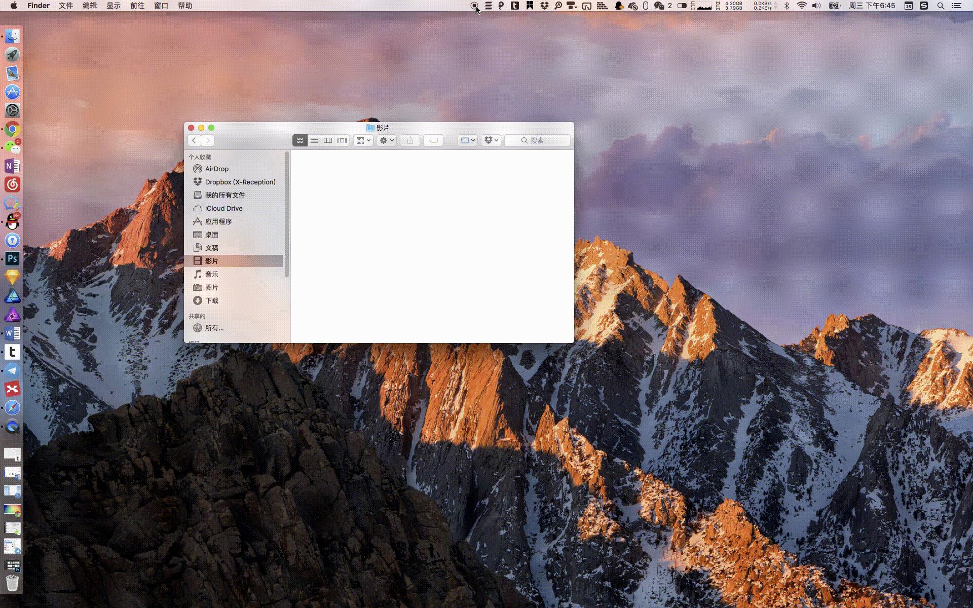Click the Share toolbar button
Screen dimensions: 973x608
410,140
